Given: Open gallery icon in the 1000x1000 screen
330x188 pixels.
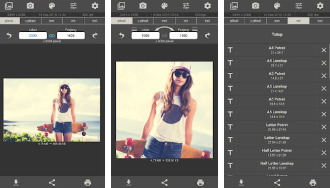Looking at the screenshot, I should (x=121, y=6).
